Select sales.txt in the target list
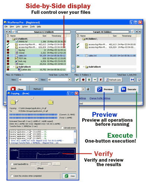 click(106, 56)
